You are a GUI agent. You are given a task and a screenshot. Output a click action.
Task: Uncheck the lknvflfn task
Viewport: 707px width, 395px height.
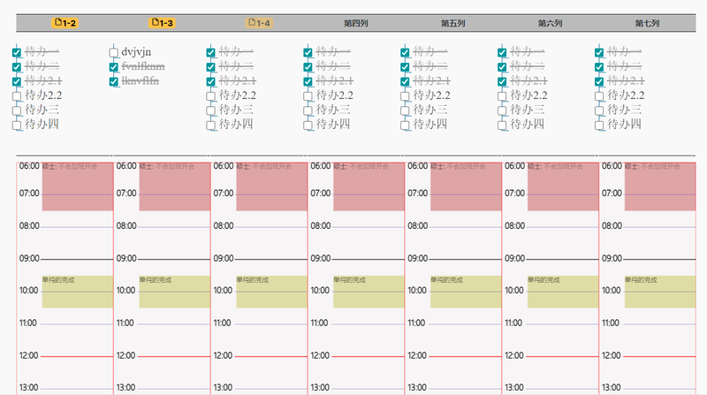[x=114, y=81]
